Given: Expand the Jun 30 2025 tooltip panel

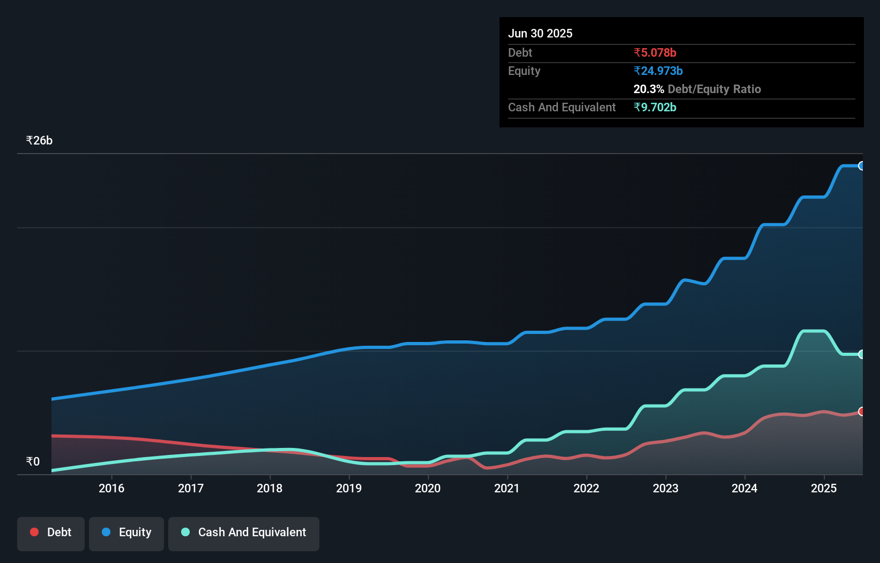Looking at the screenshot, I should (540, 33).
